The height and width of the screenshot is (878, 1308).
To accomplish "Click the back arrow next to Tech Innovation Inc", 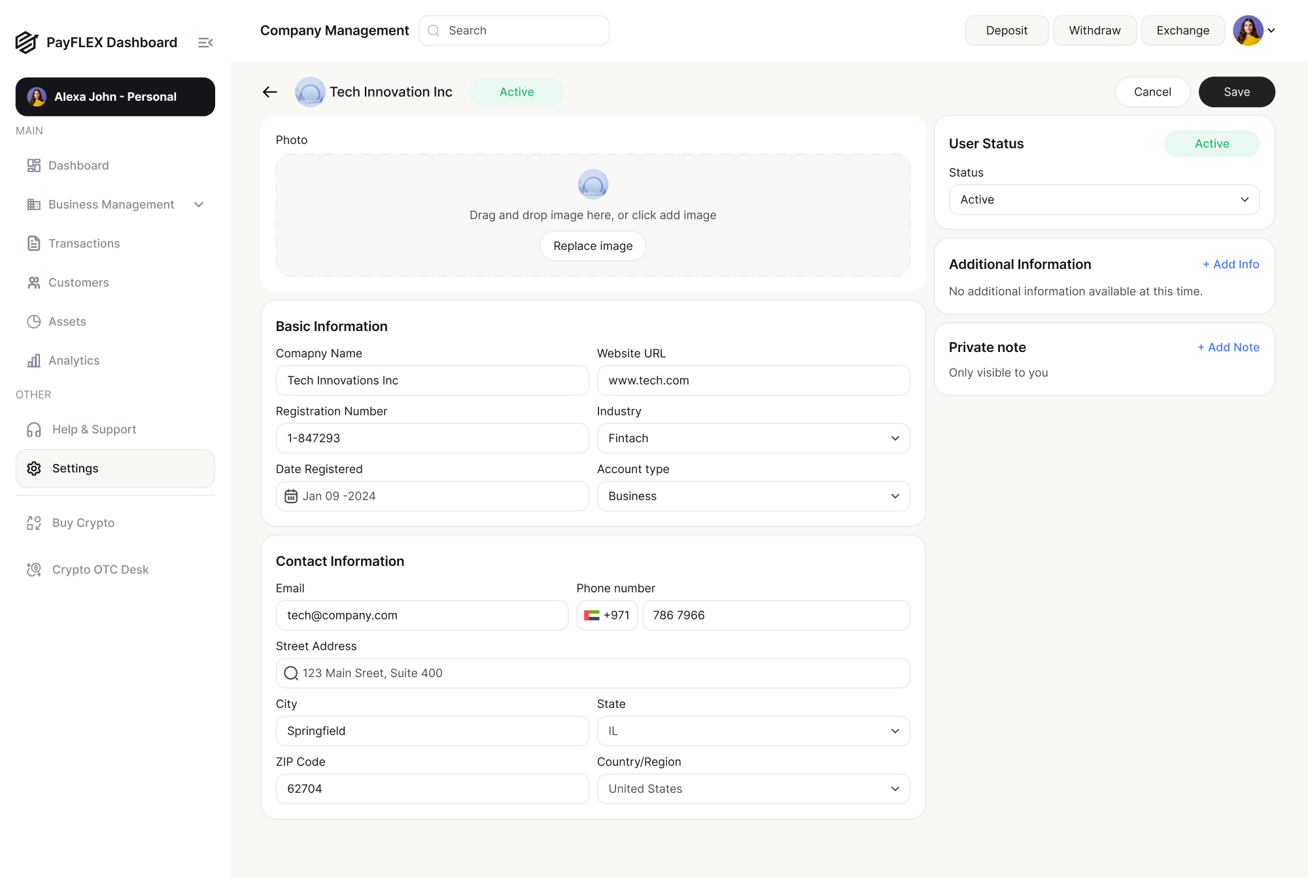I will [x=270, y=92].
